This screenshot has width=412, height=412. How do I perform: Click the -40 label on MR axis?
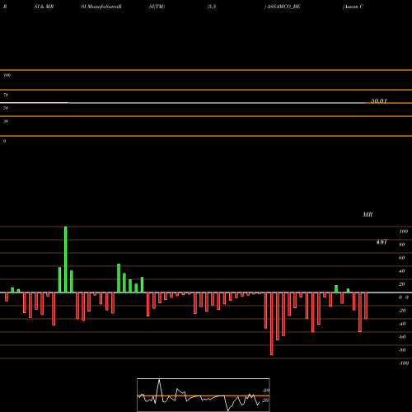(x=402, y=324)
